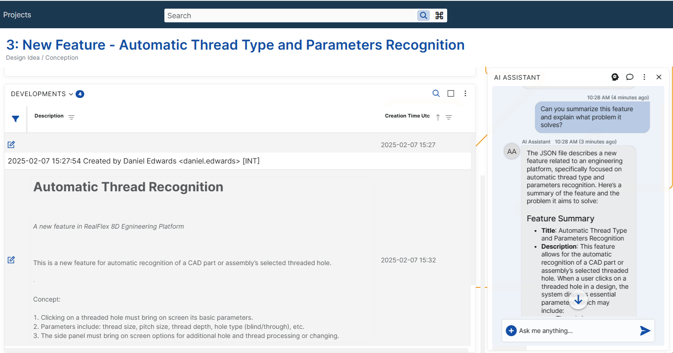Toggle the Developments panel maximize square
Image resolution: width=673 pixels, height=353 pixels.
(x=451, y=93)
